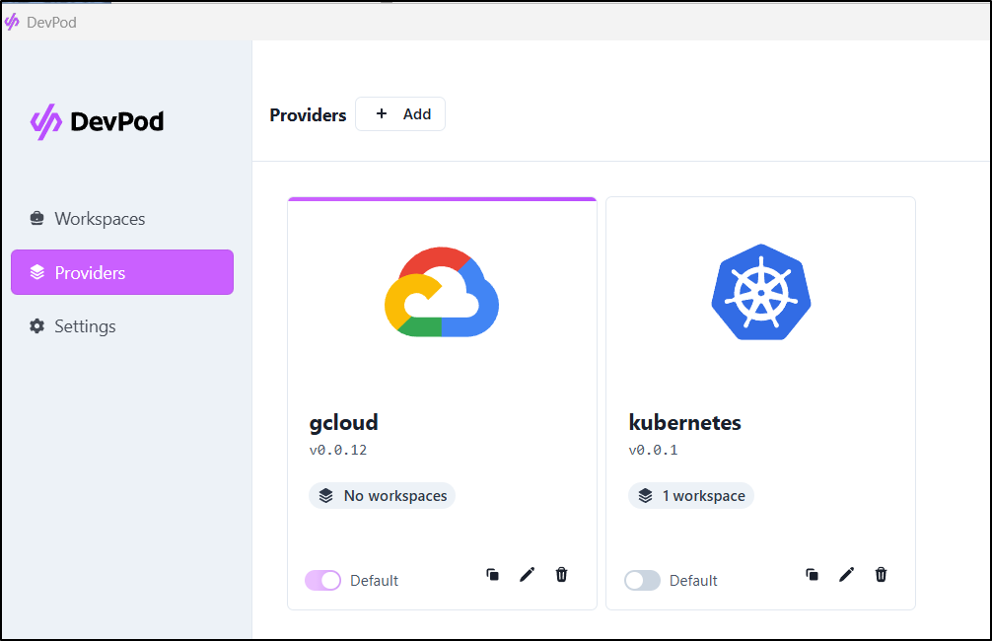
Task: Select the Providers sidebar item
Action: pos(122,272)
